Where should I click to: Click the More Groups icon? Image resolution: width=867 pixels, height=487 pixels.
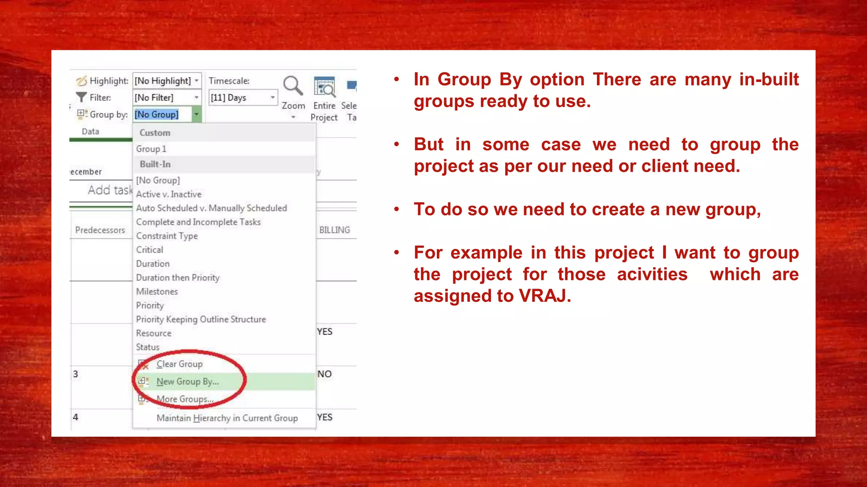point(143,399)
